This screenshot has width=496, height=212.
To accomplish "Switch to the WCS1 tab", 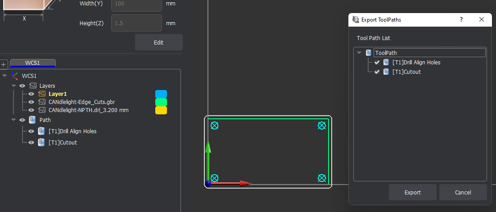I will (x=33, y=63).
